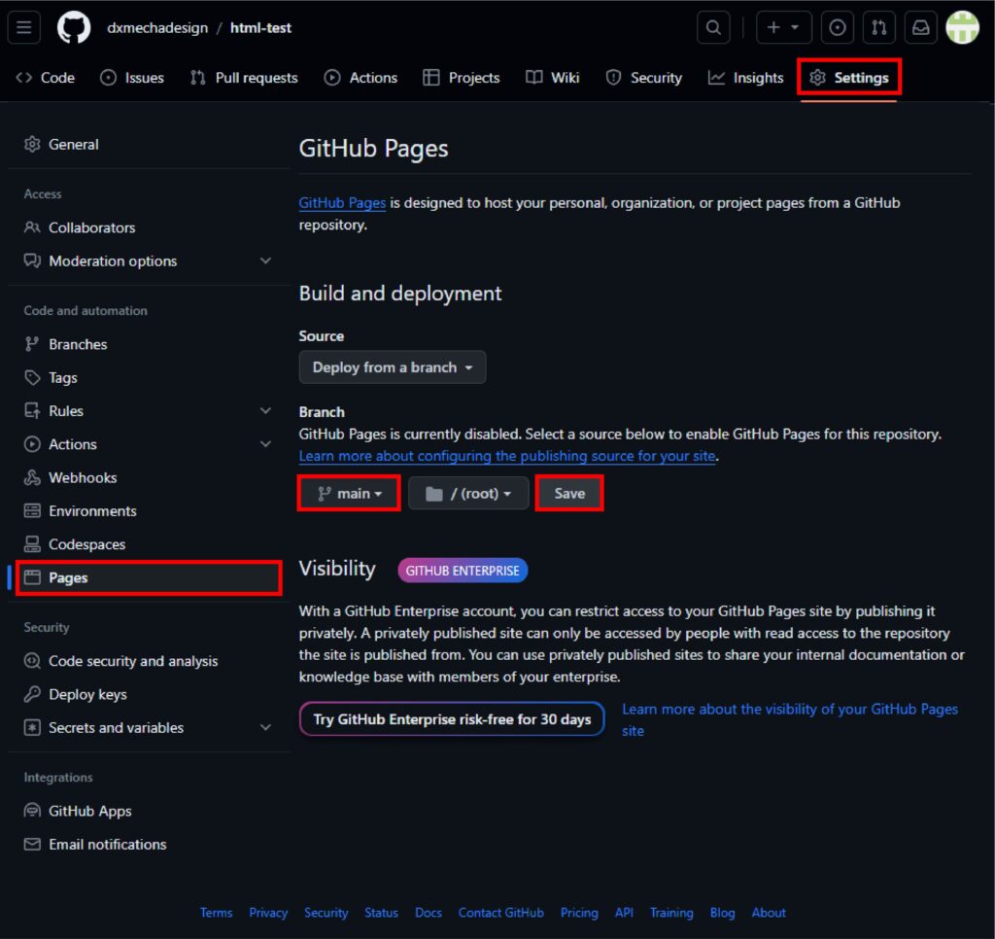Image resolution: width=995 pixels, height=939 pixels.
Task: Open Pricing footer link
Action: pyautogui.click(x=579, y=913)
